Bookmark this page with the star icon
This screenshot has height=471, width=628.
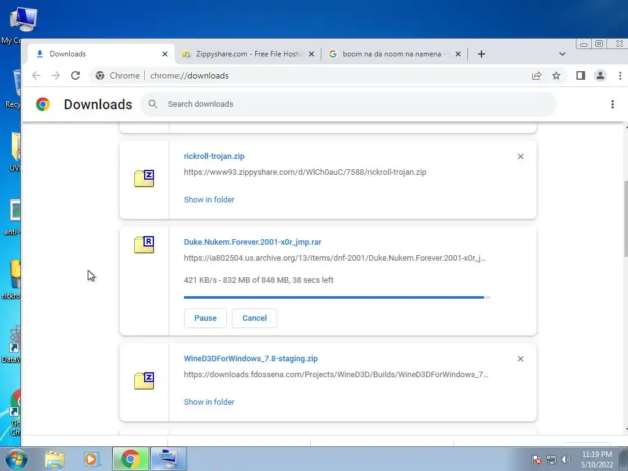pos(556,75)
